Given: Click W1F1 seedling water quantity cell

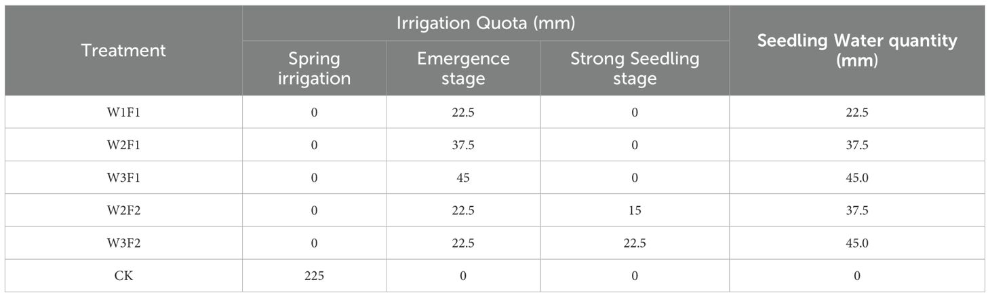Looking at the screenshot, I should [x=856, y=112].
